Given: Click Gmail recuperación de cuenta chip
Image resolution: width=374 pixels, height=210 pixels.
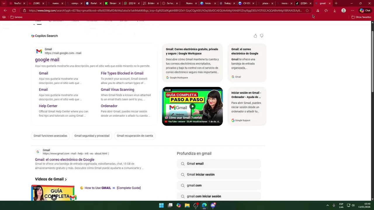Looking at the screenshot, I should [135, 136].
